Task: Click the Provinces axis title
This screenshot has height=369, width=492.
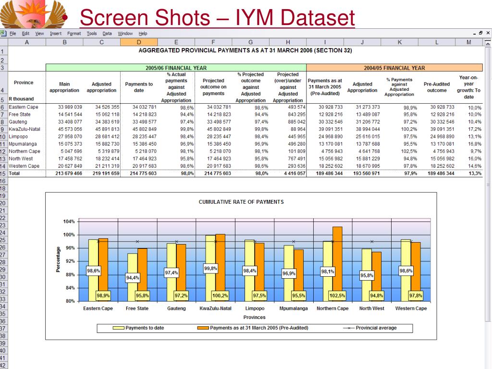Action: pyautogui.click(x=255, y=317)
